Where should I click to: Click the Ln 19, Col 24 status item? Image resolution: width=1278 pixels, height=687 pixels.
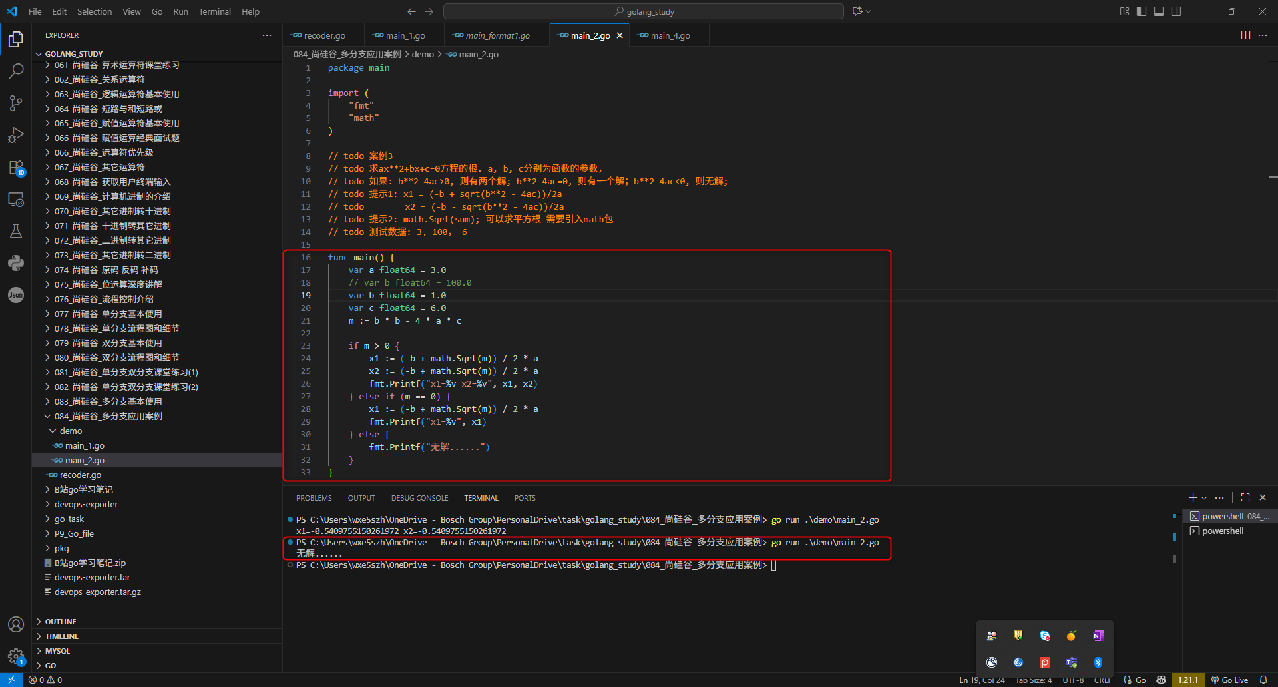pyautogui.click(x=982, y=680)
